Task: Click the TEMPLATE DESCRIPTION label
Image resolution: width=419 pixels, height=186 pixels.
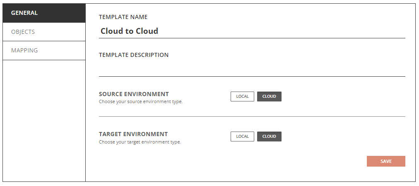Action: click(133, 55)
